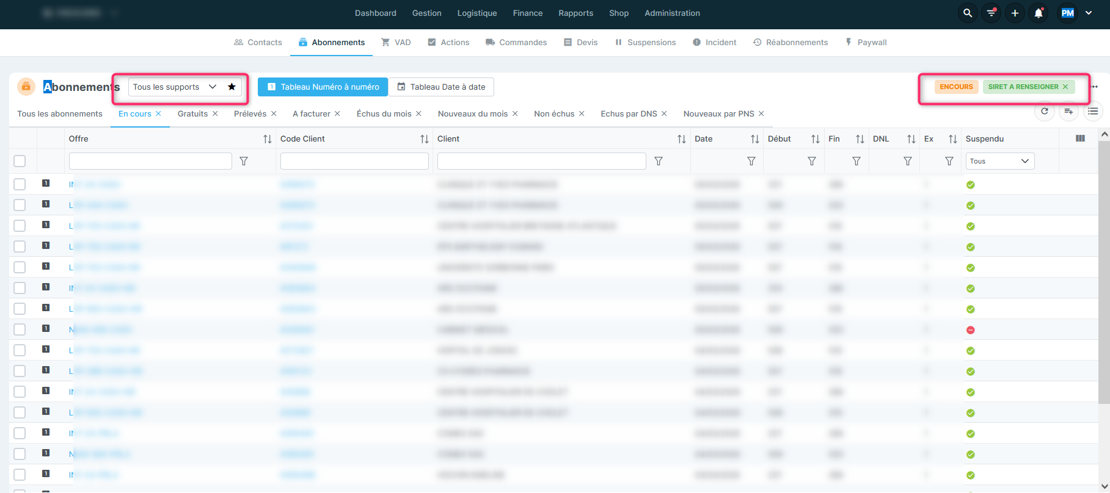This screenshot has height=493, width=1110.
Task: Open the Offre filter funnel
Action: click(x=244, y=161)
